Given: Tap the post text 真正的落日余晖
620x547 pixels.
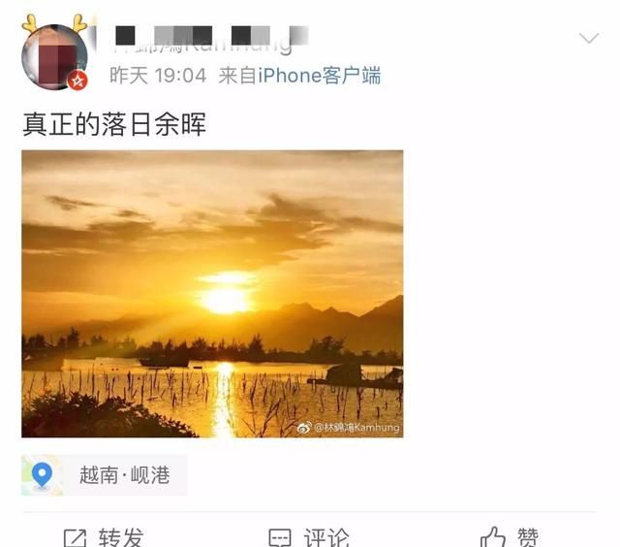Looking at the screenshot, I should [x=114, y=124].
